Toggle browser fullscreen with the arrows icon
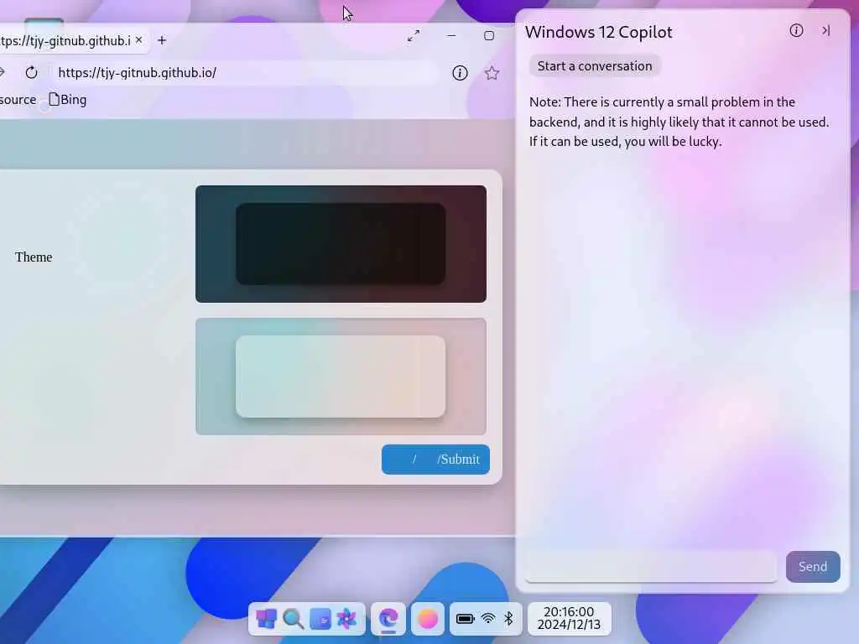The width and height of the screenshot is (859, 644). (414, 36)
